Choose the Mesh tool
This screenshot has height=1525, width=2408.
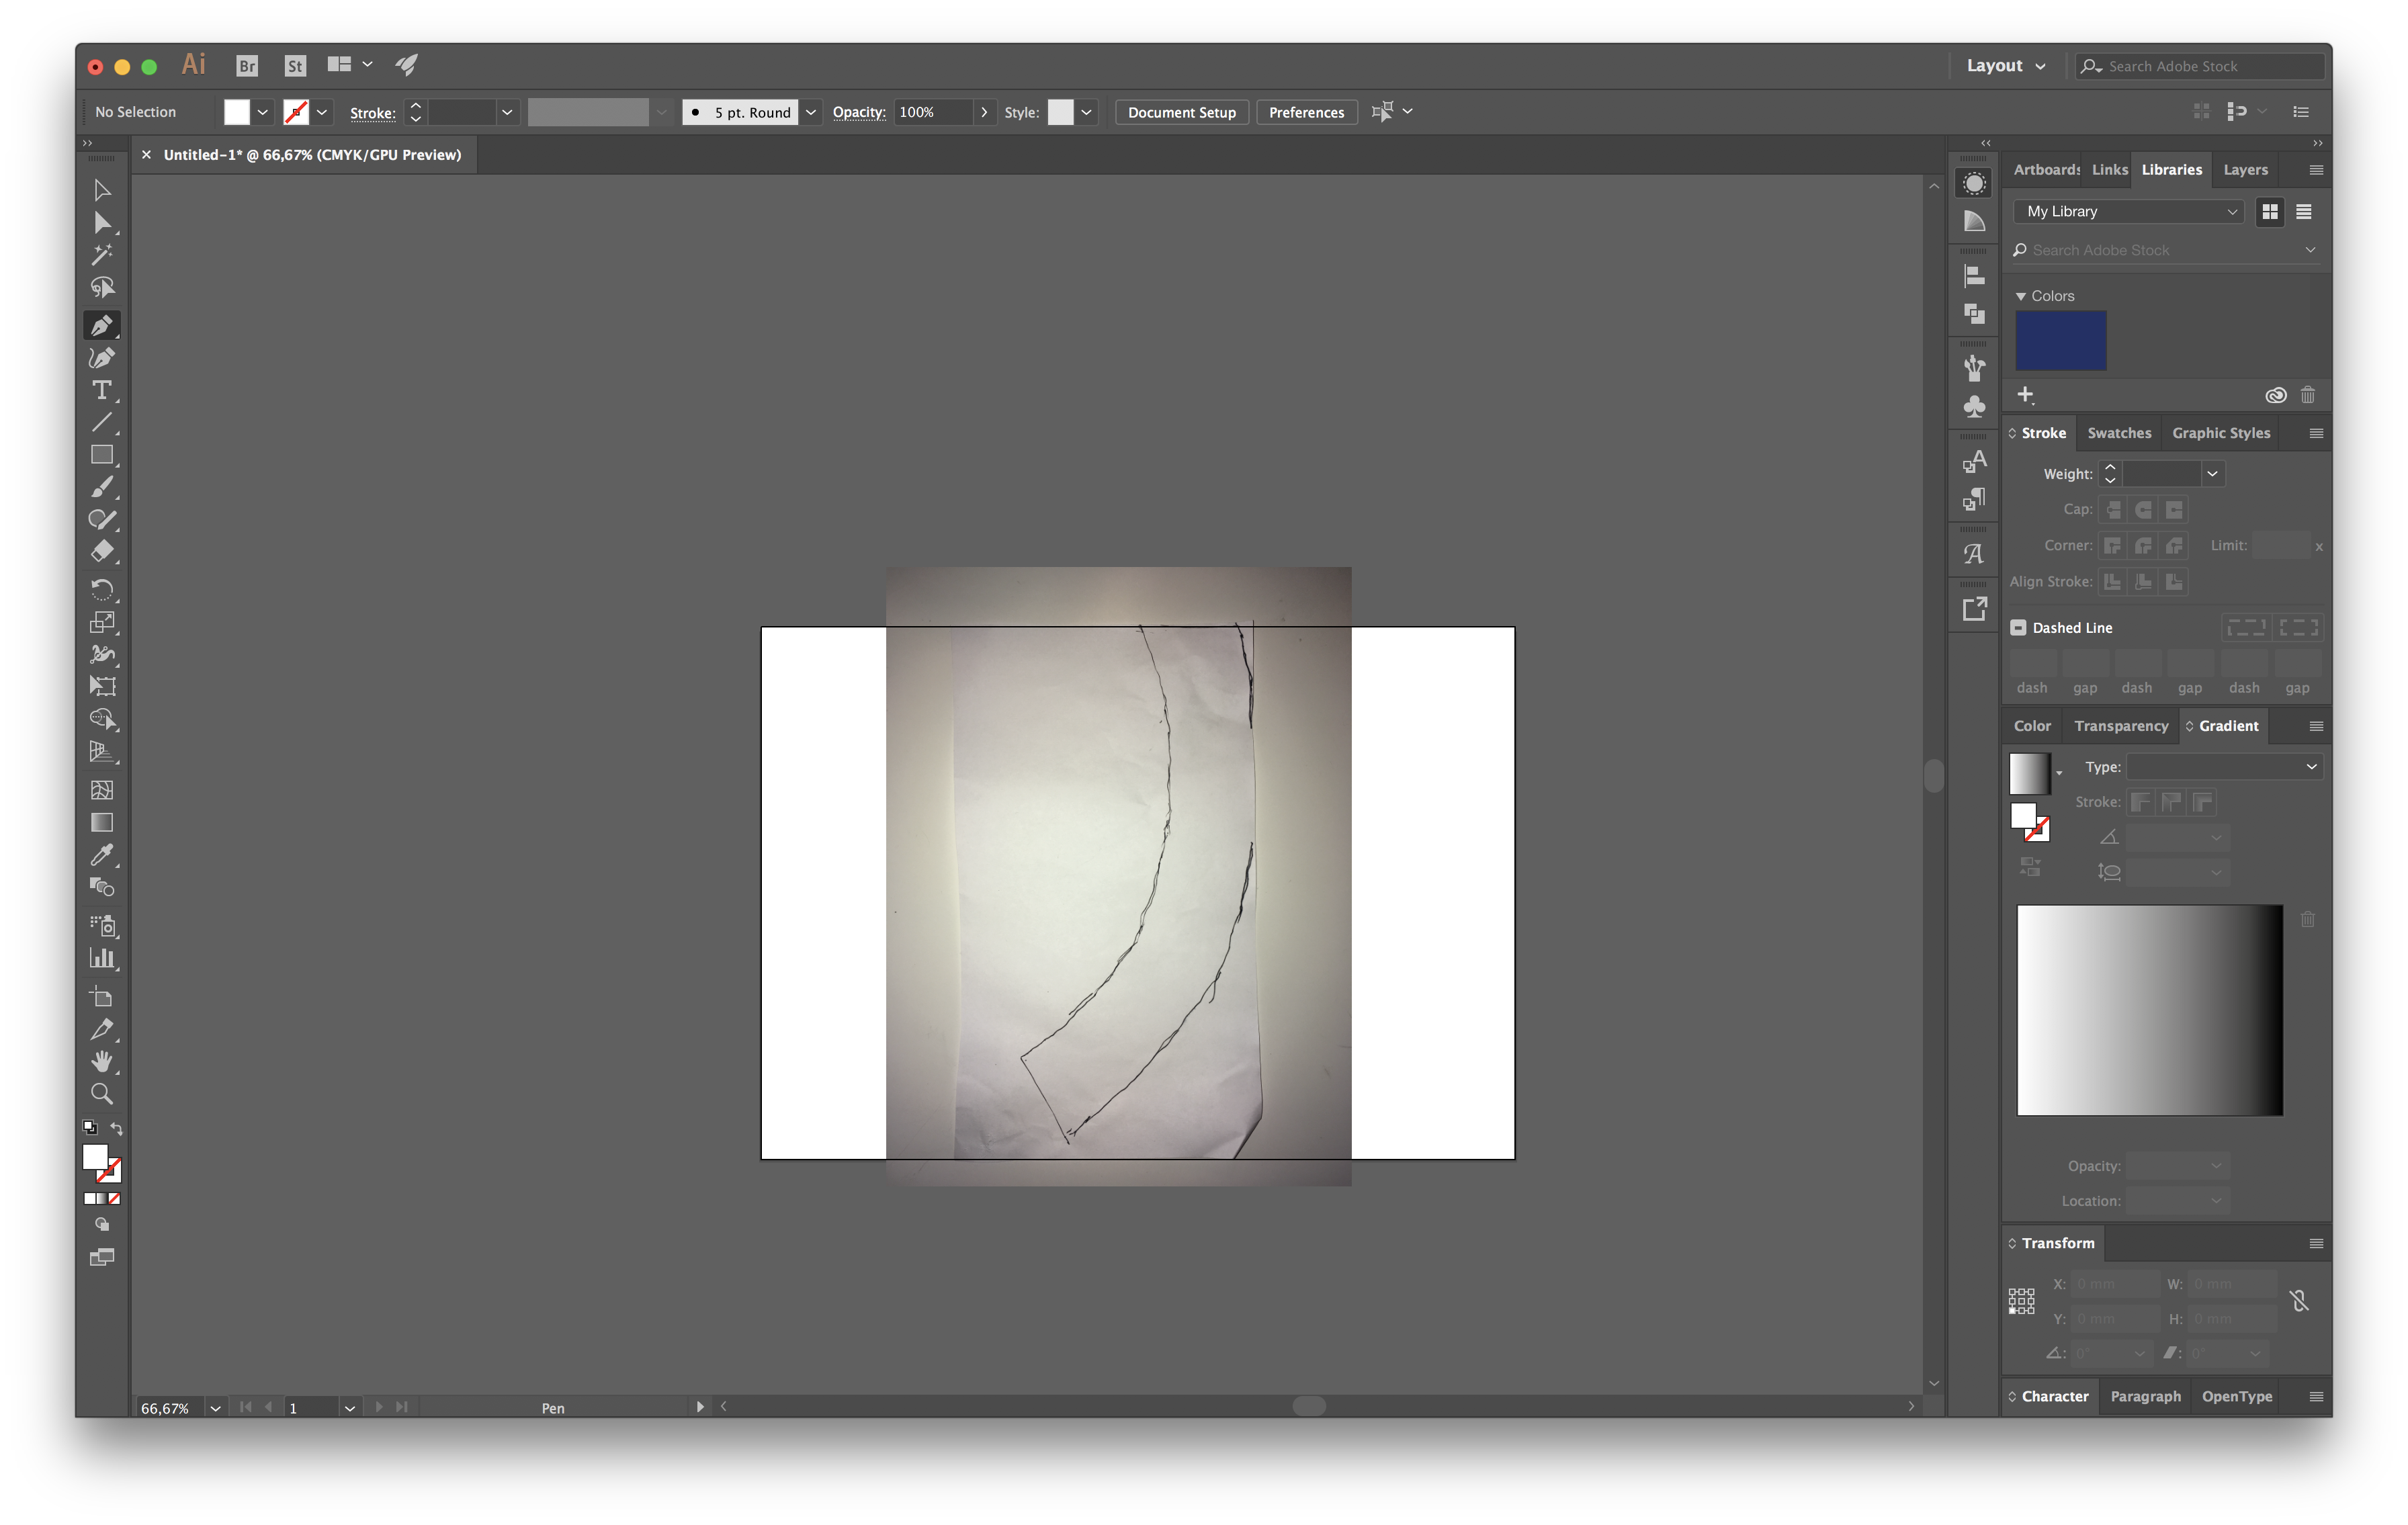(101, 790)
